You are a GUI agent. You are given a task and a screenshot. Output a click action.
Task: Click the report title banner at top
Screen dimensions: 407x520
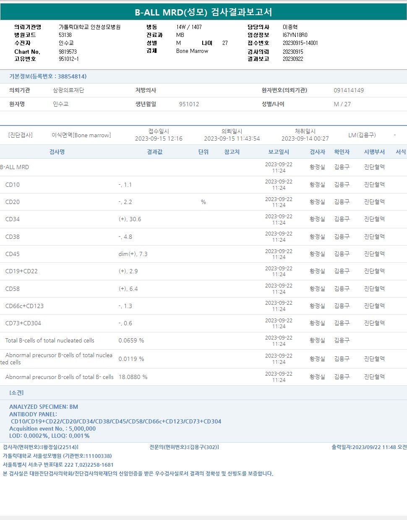(203, 12)
